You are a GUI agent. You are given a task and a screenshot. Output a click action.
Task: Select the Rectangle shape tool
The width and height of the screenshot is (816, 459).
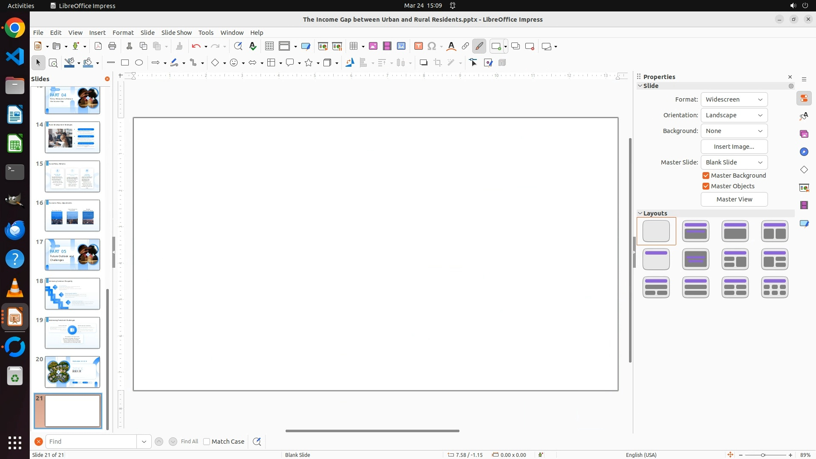pos(125,63)
